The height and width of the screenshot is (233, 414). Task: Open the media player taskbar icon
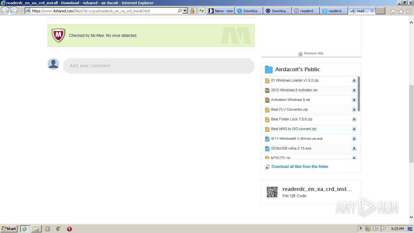48,229
